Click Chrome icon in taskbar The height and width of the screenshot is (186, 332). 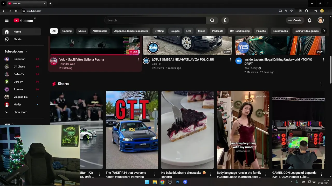click(x=162, y=182)
